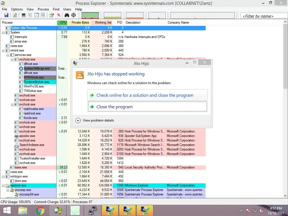The width and height of the screenshot is (288, 216).
Task: Open the Users menu
Action: [x=67, y=9]
